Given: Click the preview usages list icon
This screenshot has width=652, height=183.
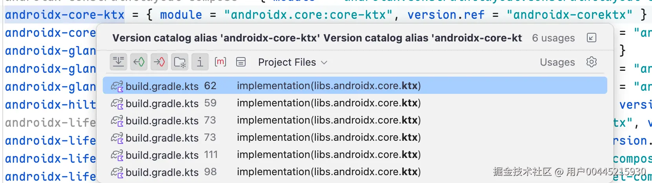Looking at the screenshot, I should (241, 62).
